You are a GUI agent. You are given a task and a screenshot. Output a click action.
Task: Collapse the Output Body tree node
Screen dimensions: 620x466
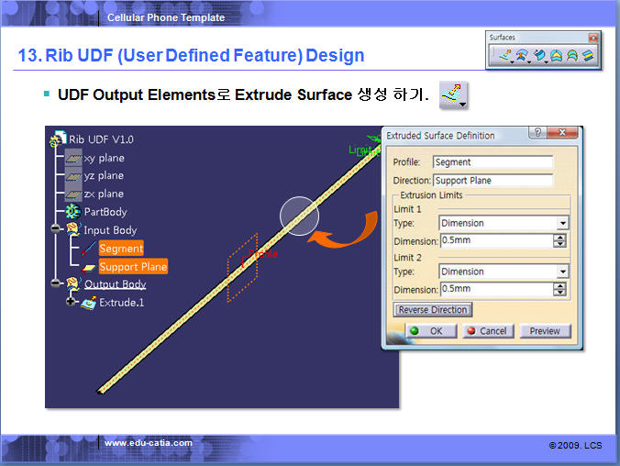point(56,284)
